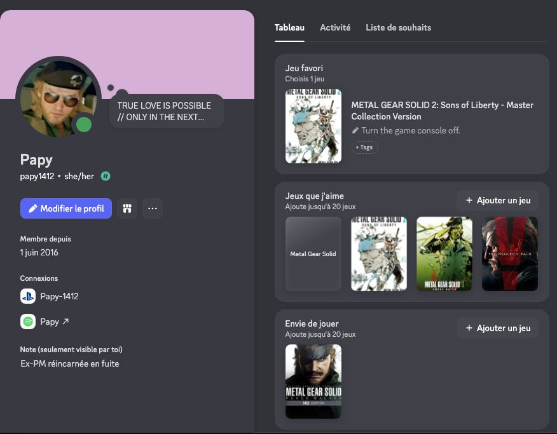Image resolution: width=557 pixels, height=434 pixels.
Task: Open the Metal Gear Solid placeholder card
Action: click(313, 254)
